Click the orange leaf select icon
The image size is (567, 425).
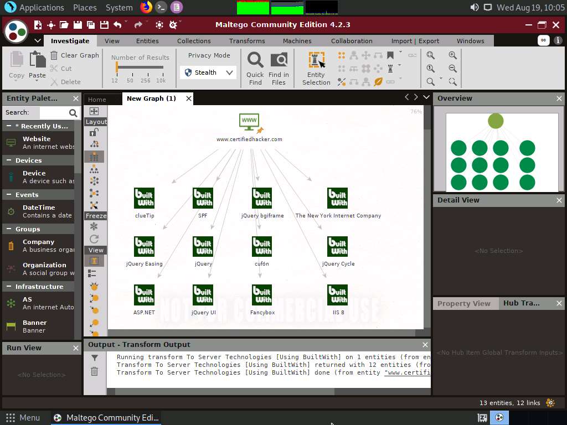pyautogui.click(x=378, y=82)
